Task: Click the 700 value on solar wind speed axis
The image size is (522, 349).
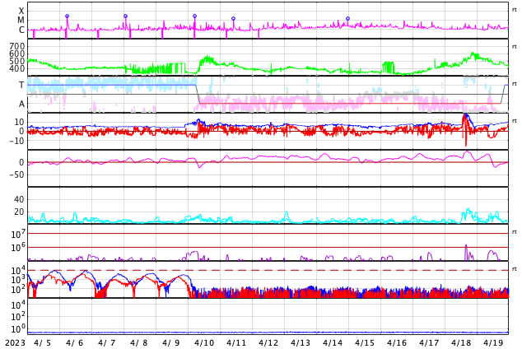Action: [x=17, y=46]
